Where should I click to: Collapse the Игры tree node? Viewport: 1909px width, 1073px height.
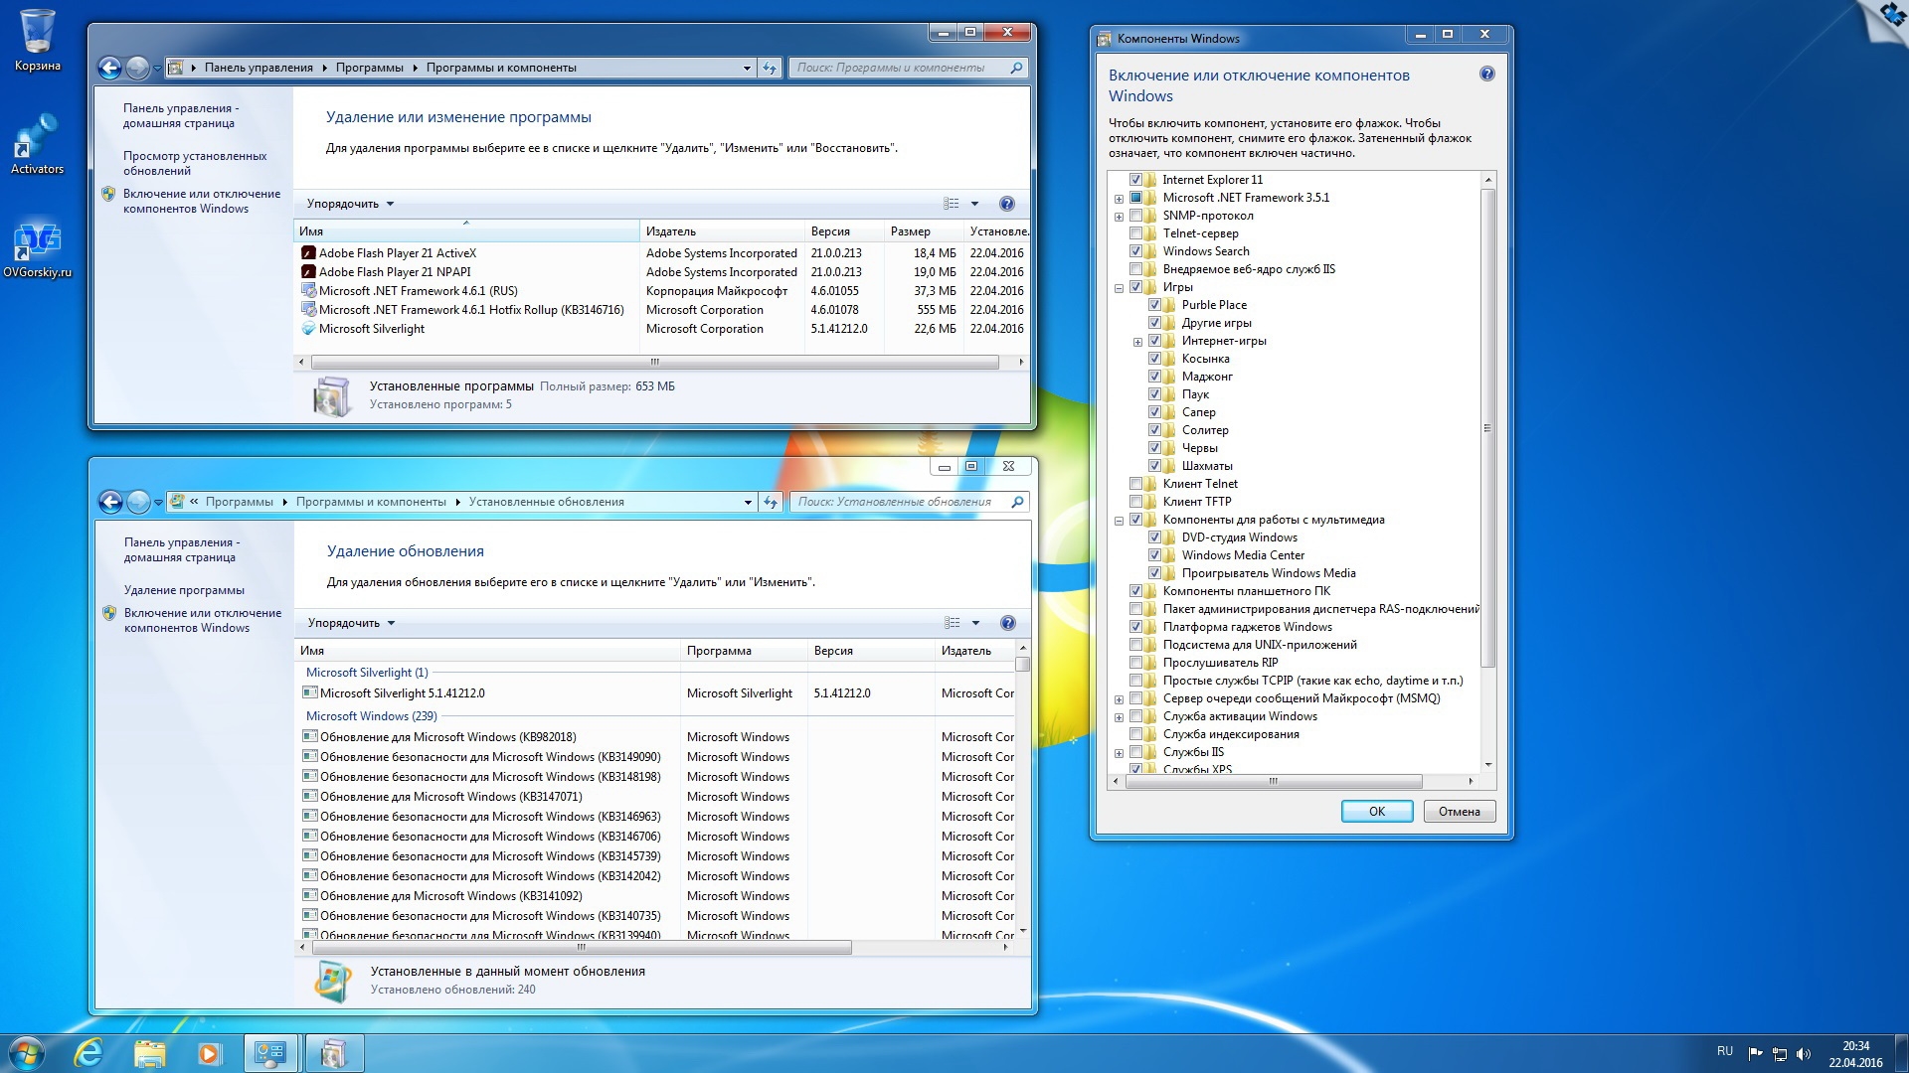pyautogui.click(x=1119, y=288)
